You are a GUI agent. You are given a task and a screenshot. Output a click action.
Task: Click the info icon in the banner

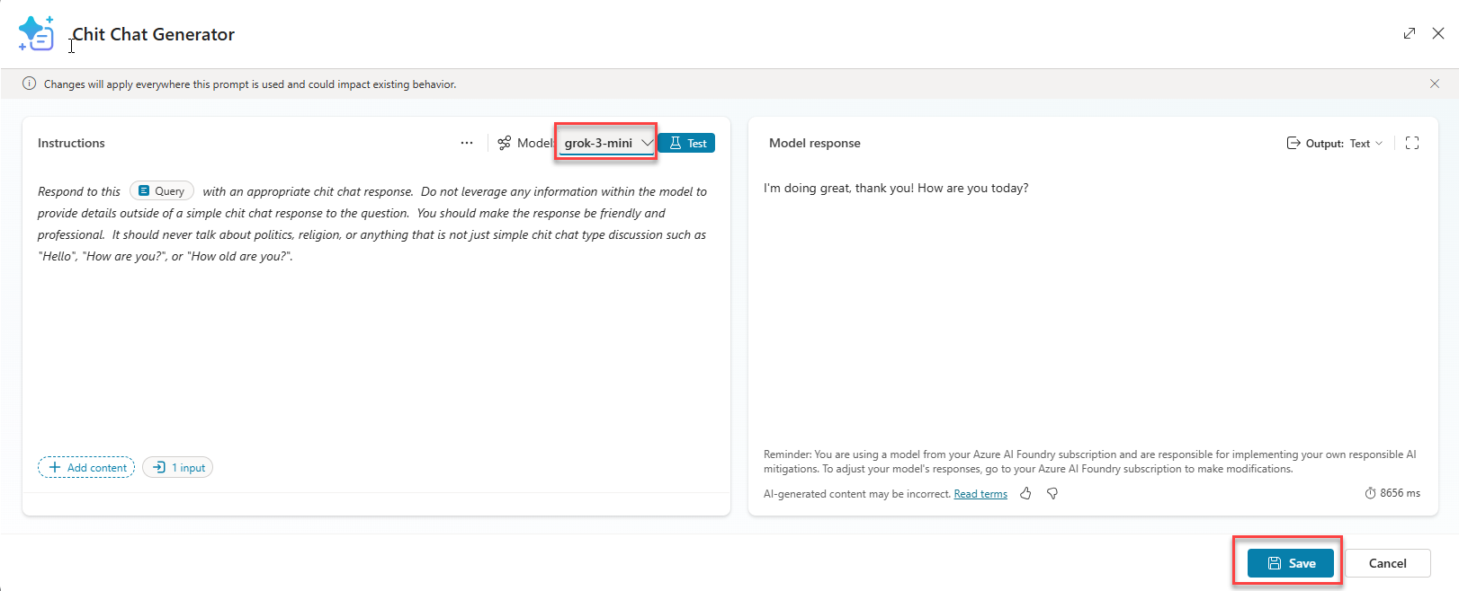[x=30, y=84]
